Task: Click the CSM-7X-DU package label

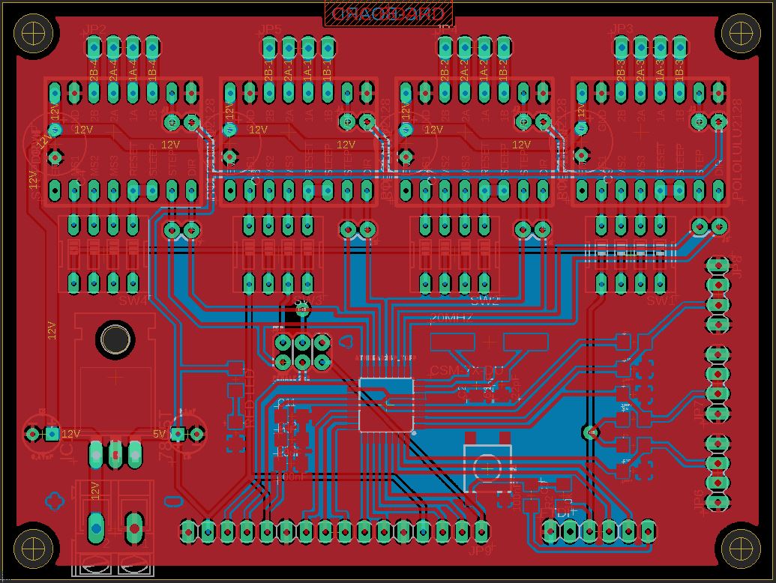Action: 466,370
